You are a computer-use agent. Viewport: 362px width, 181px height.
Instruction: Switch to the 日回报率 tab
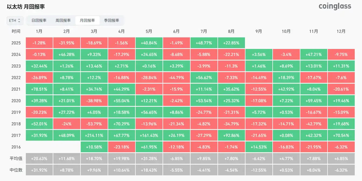coord(39,20)
